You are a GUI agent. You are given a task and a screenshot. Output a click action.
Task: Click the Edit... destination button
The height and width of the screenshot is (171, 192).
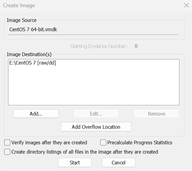coord(96,114)
